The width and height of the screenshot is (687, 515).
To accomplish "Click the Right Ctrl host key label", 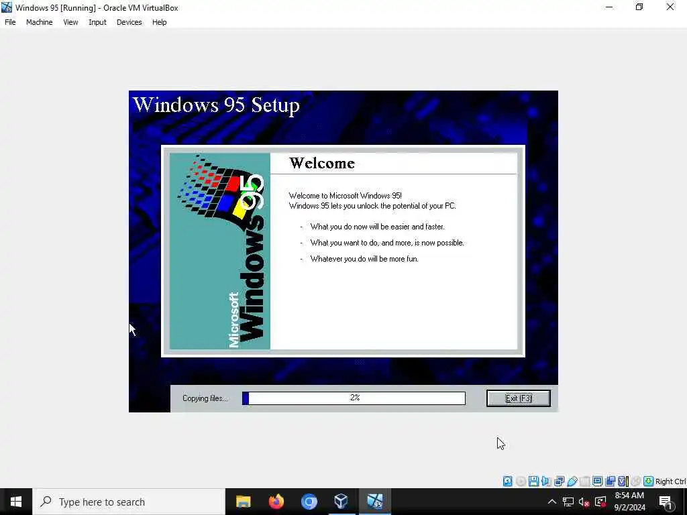I will click(x=670, y=481).
